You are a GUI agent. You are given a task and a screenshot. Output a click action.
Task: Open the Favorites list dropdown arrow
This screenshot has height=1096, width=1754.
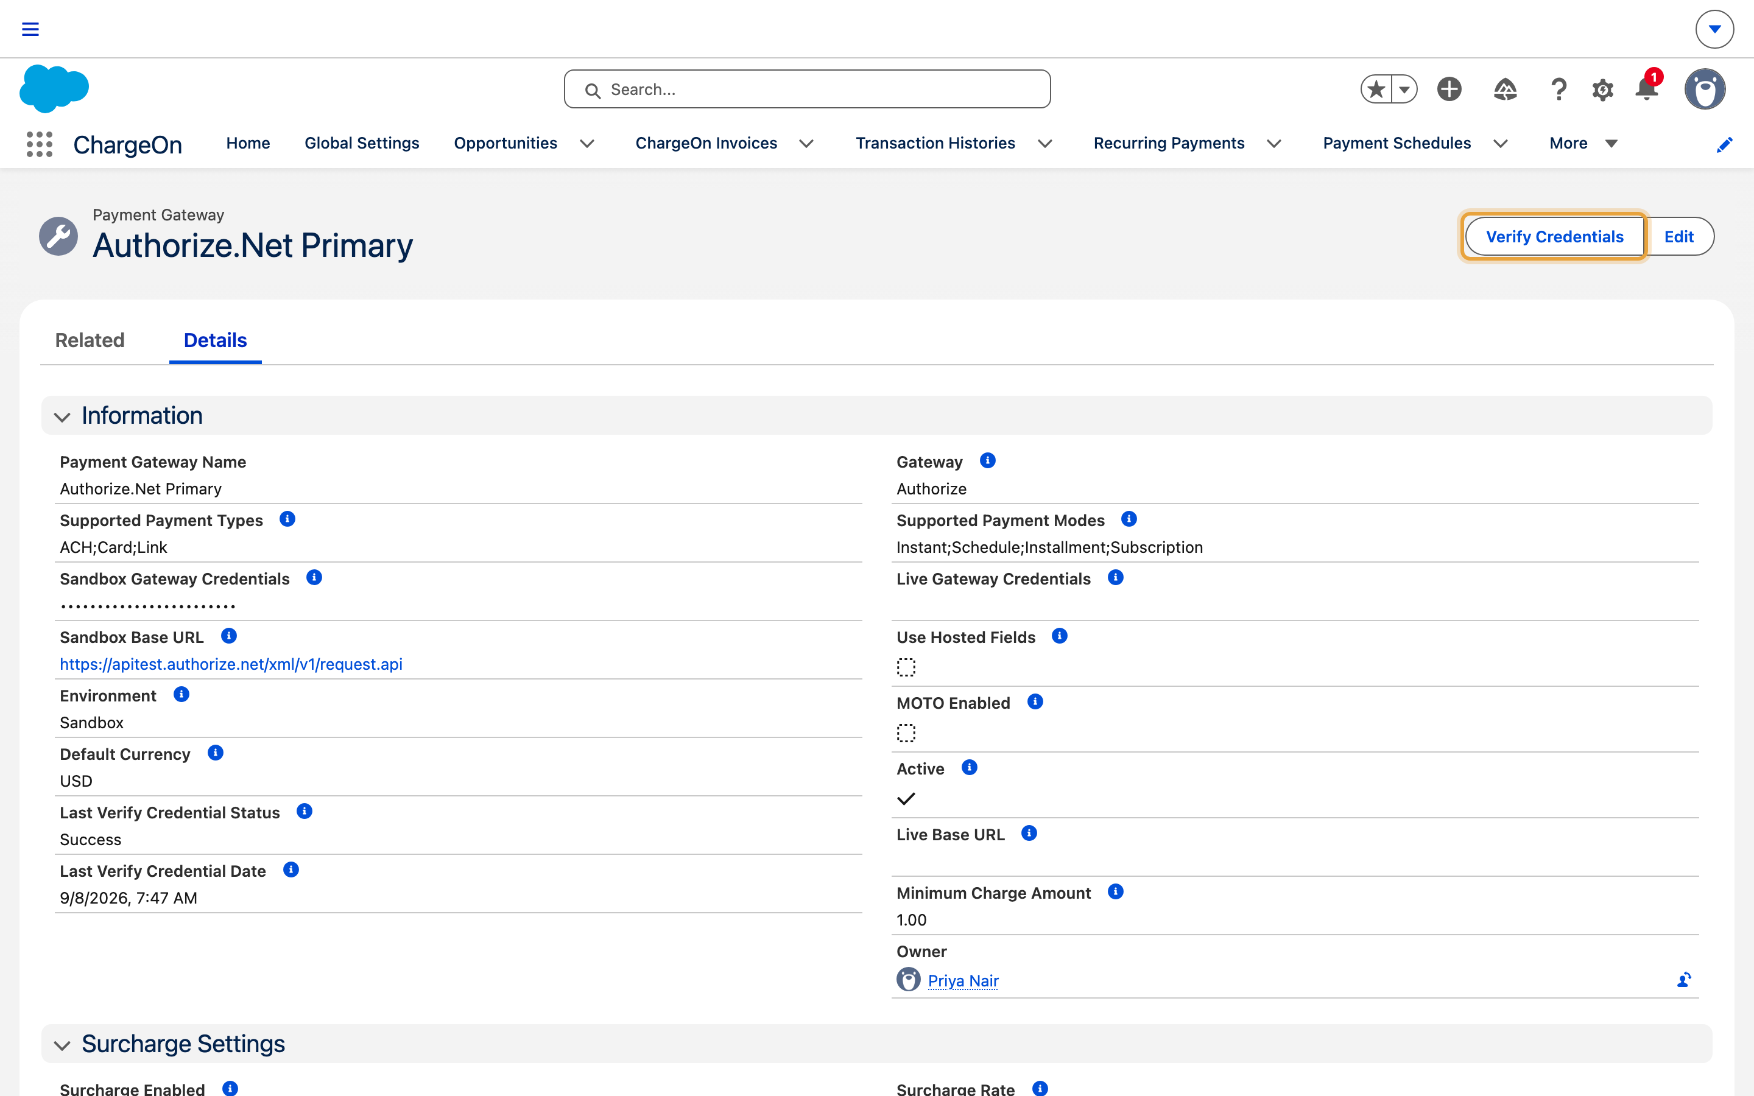(1404, 89)
